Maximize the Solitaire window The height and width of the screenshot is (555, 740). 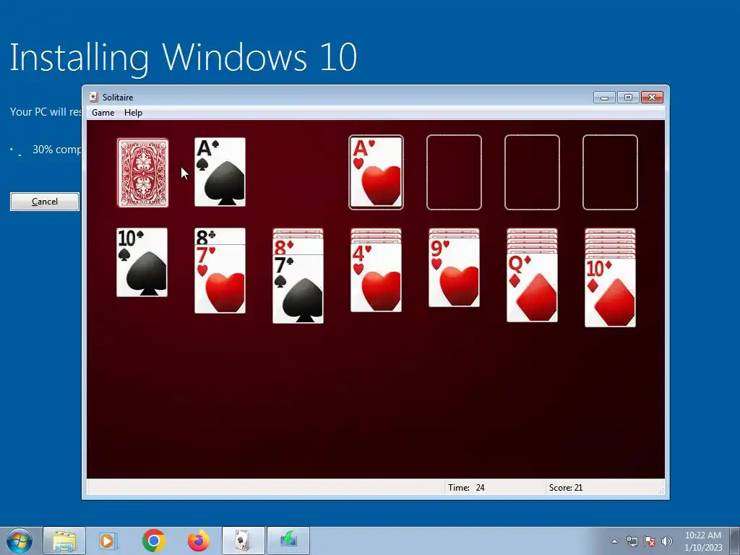(628, 98)
